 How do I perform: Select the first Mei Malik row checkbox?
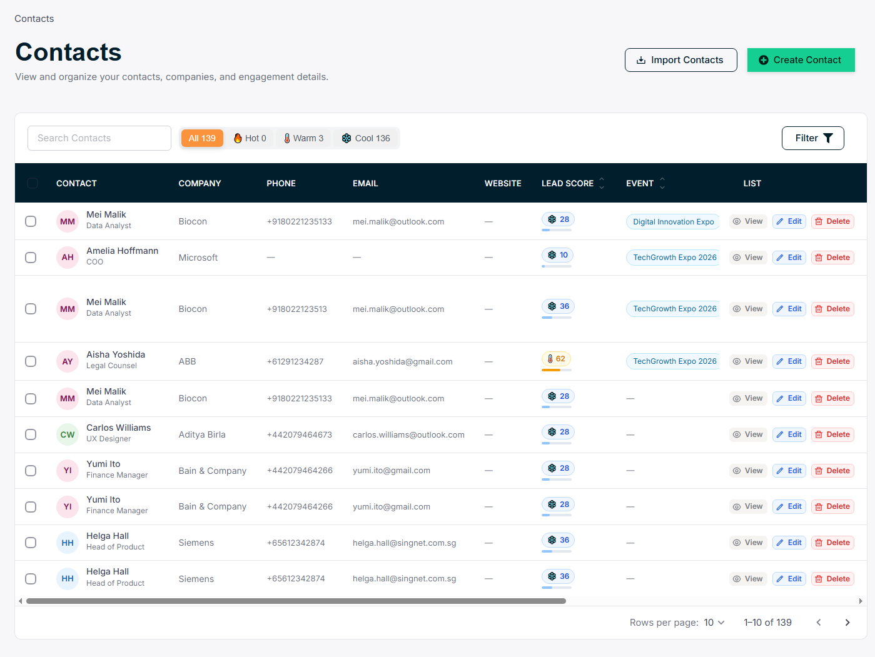coord(31,221)
